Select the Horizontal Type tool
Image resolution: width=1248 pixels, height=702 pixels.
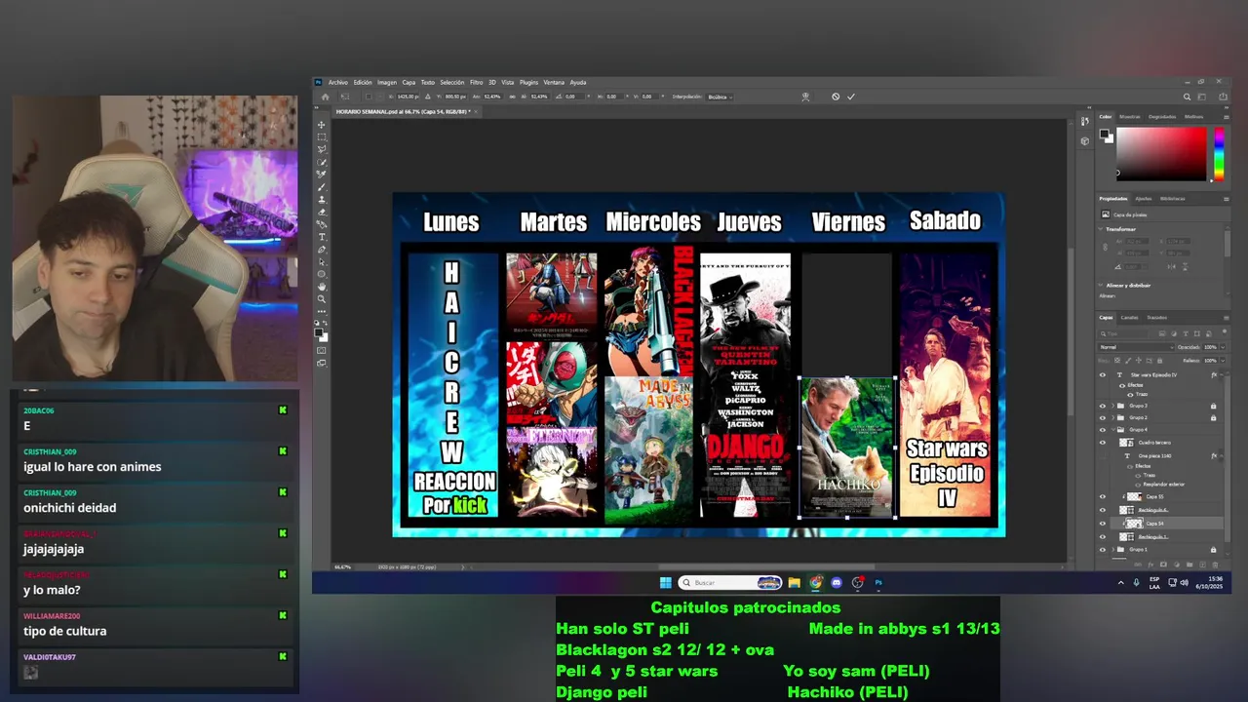(322, 237)
